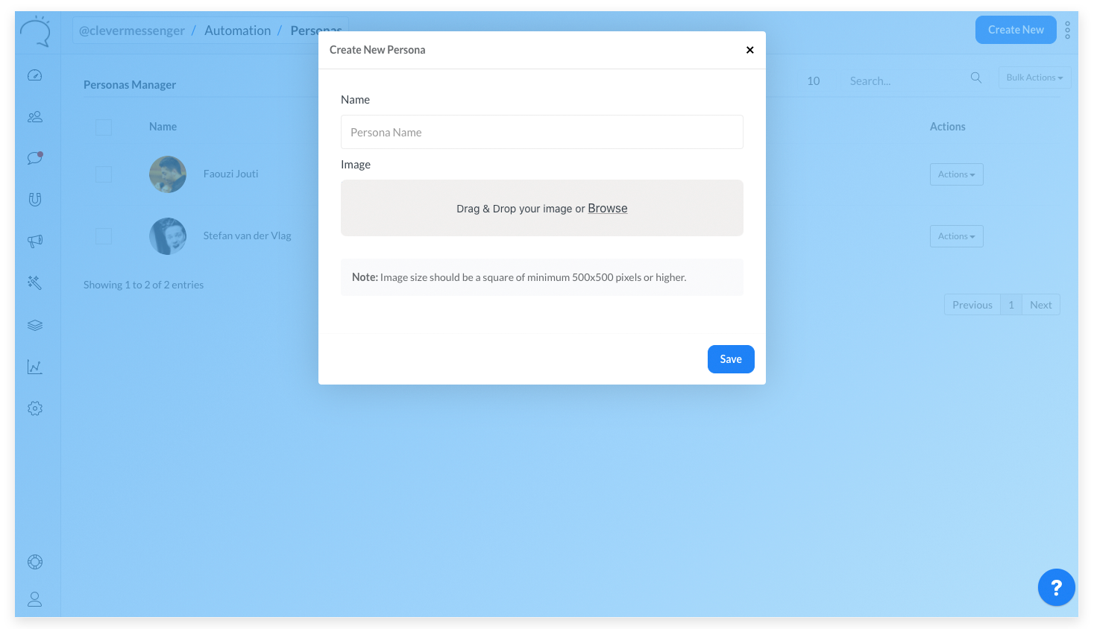1094x629 pixels.
Task: Open the line chart analytics icon
Action: point(35,367)
